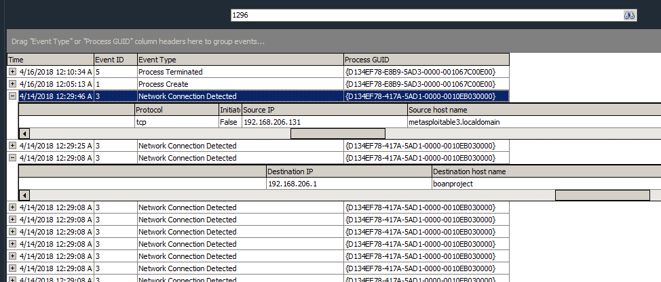Click the Process GUID column header

[427, 60]
